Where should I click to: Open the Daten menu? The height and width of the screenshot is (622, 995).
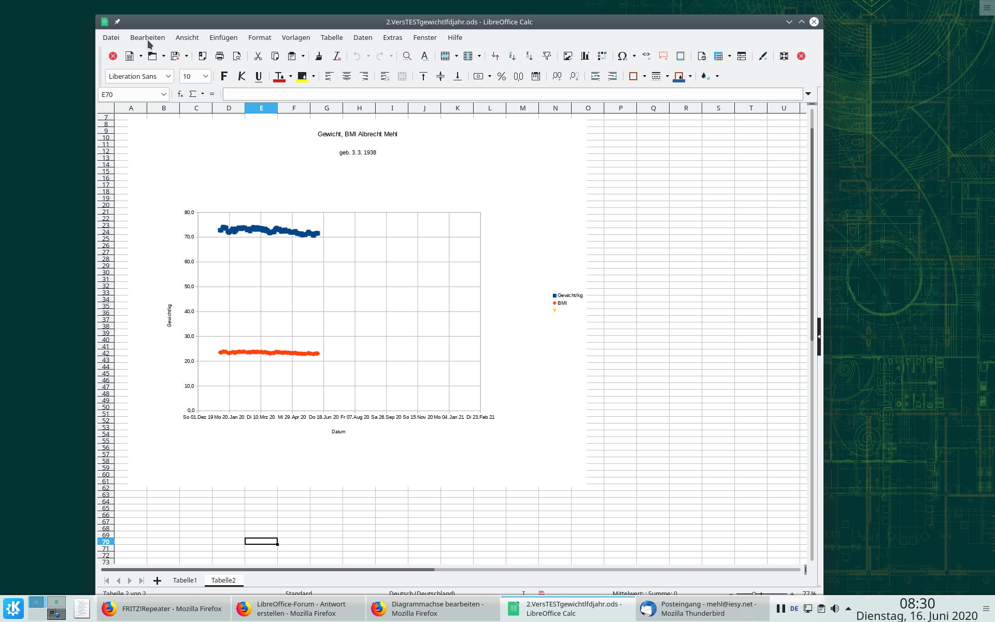tap(363, 37)
